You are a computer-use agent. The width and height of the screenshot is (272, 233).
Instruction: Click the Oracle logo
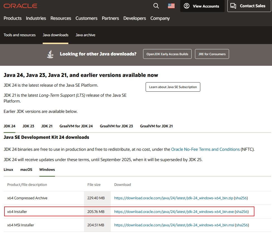[x=20, y=6]
